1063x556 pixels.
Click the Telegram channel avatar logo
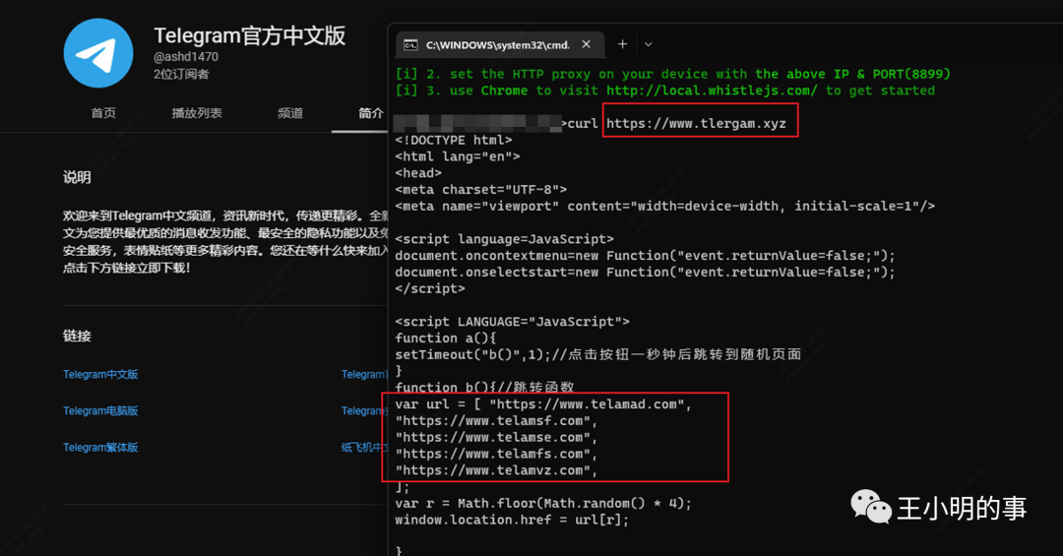coord(98,53)
